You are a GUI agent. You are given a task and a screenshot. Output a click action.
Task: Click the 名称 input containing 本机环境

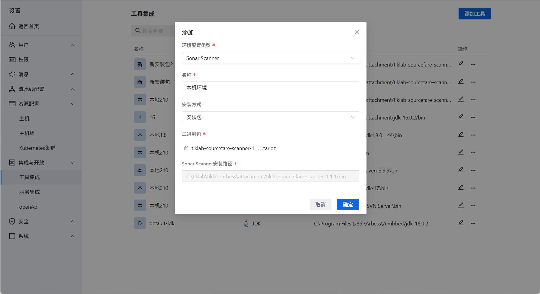[x=271, y=87]
